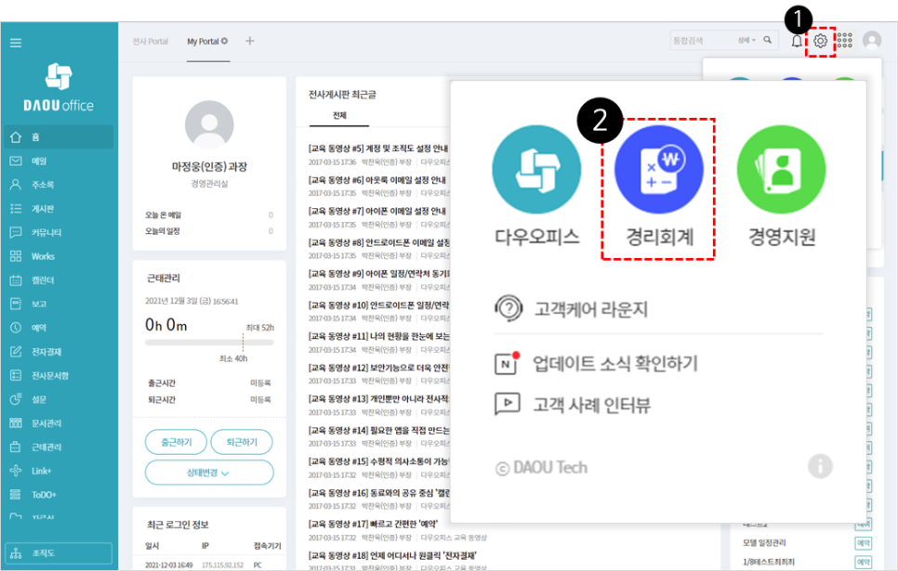Open the 상세 search dropdown
This screenshot has height=571, width=898.
746,40
